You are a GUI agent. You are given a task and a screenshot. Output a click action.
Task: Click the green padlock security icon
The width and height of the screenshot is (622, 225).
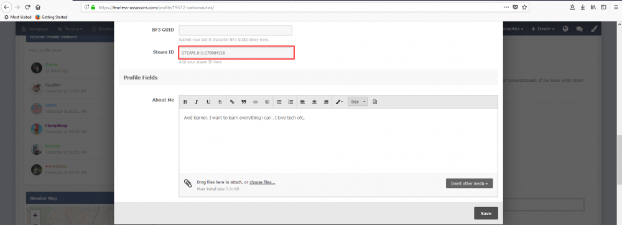click(93, 7)
